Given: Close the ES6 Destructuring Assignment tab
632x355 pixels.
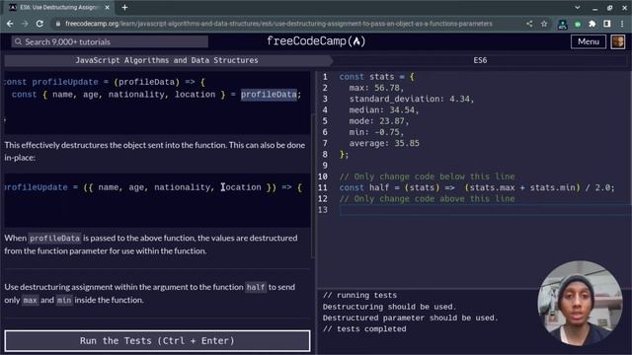Looking at the screenshot, I should pyautogui.click(x=108, y=7).
